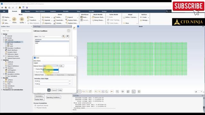The image size is (205, 115).
Task: Enable the Frame Motion checkbox
Action: (35, 69)
